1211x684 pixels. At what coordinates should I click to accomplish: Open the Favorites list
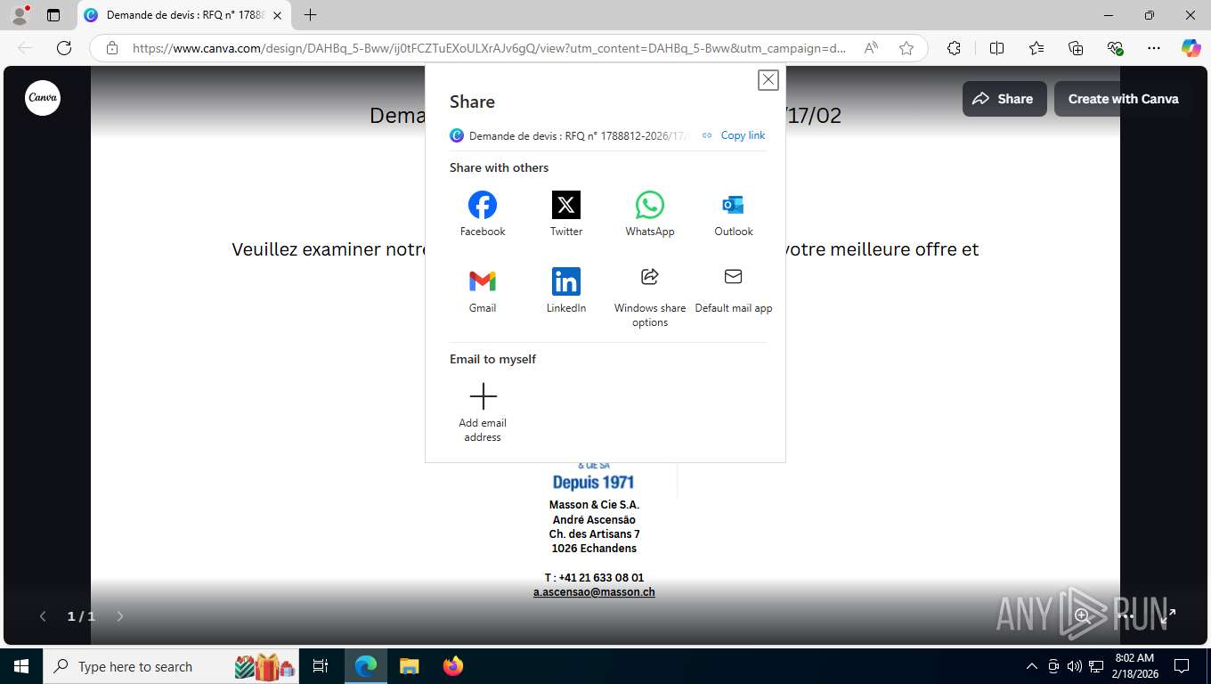coord(1036,48)
